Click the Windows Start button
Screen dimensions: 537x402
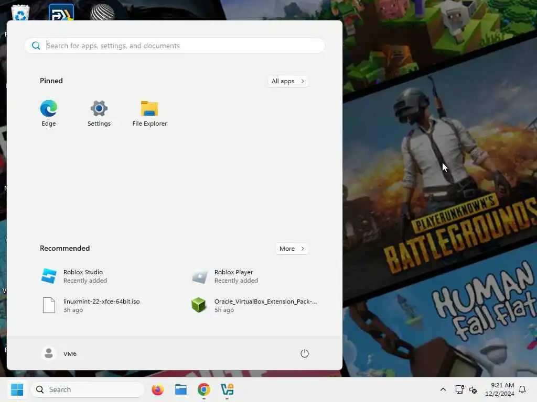17,389
